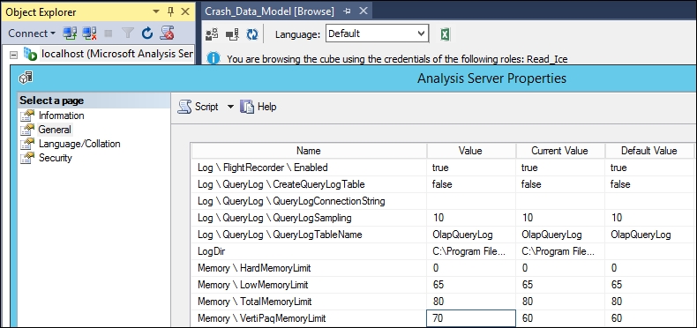Click the Connect Object Explorer icon
The width and height of the screenshot is (697, 328).
pos(70,33)
